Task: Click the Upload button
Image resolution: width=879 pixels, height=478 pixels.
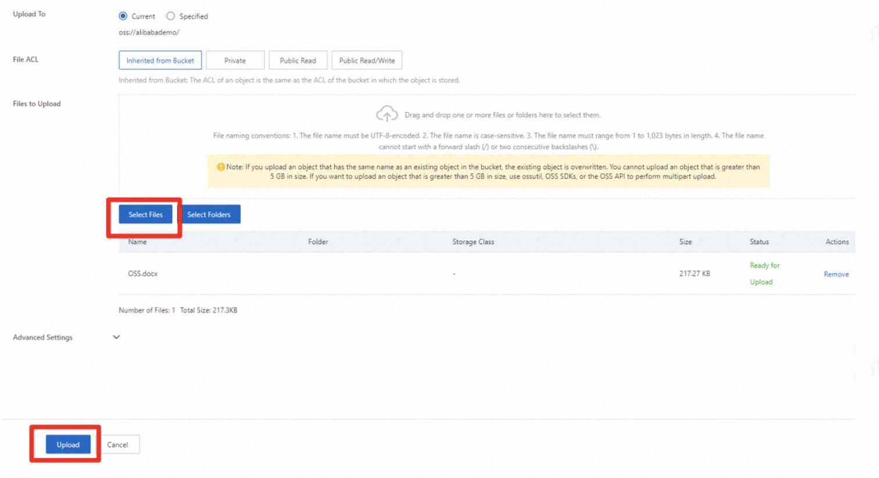Action: pos(67,444)
